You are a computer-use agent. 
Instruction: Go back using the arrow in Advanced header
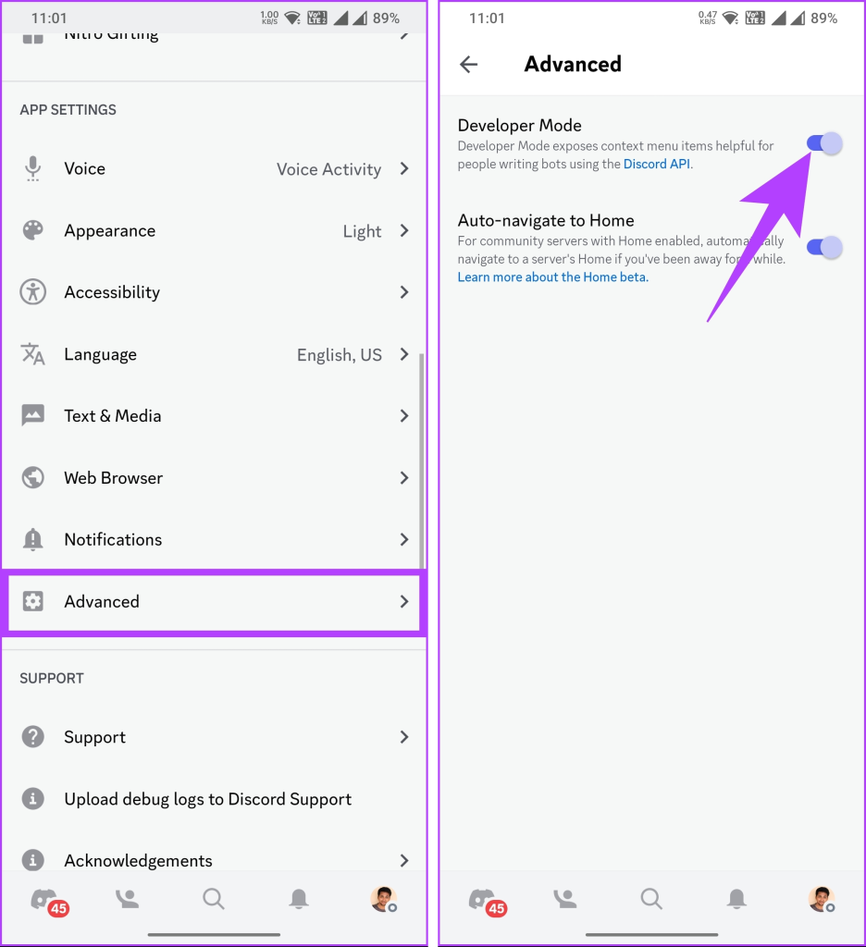point(468,64)
